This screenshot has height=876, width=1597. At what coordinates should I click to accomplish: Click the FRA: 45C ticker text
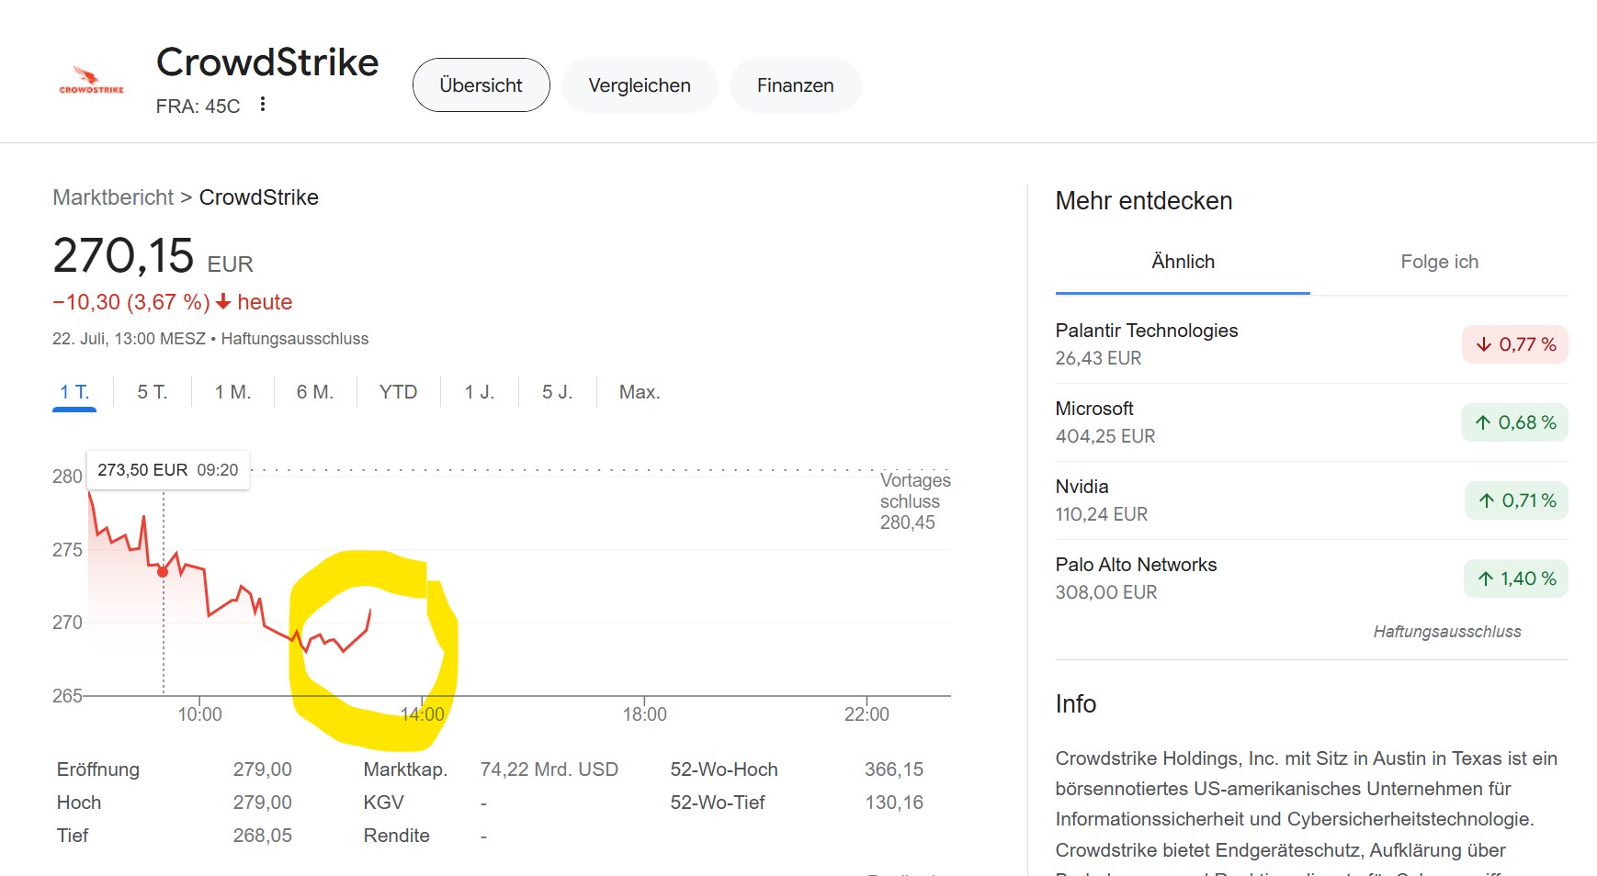click(x=198, y=107)
